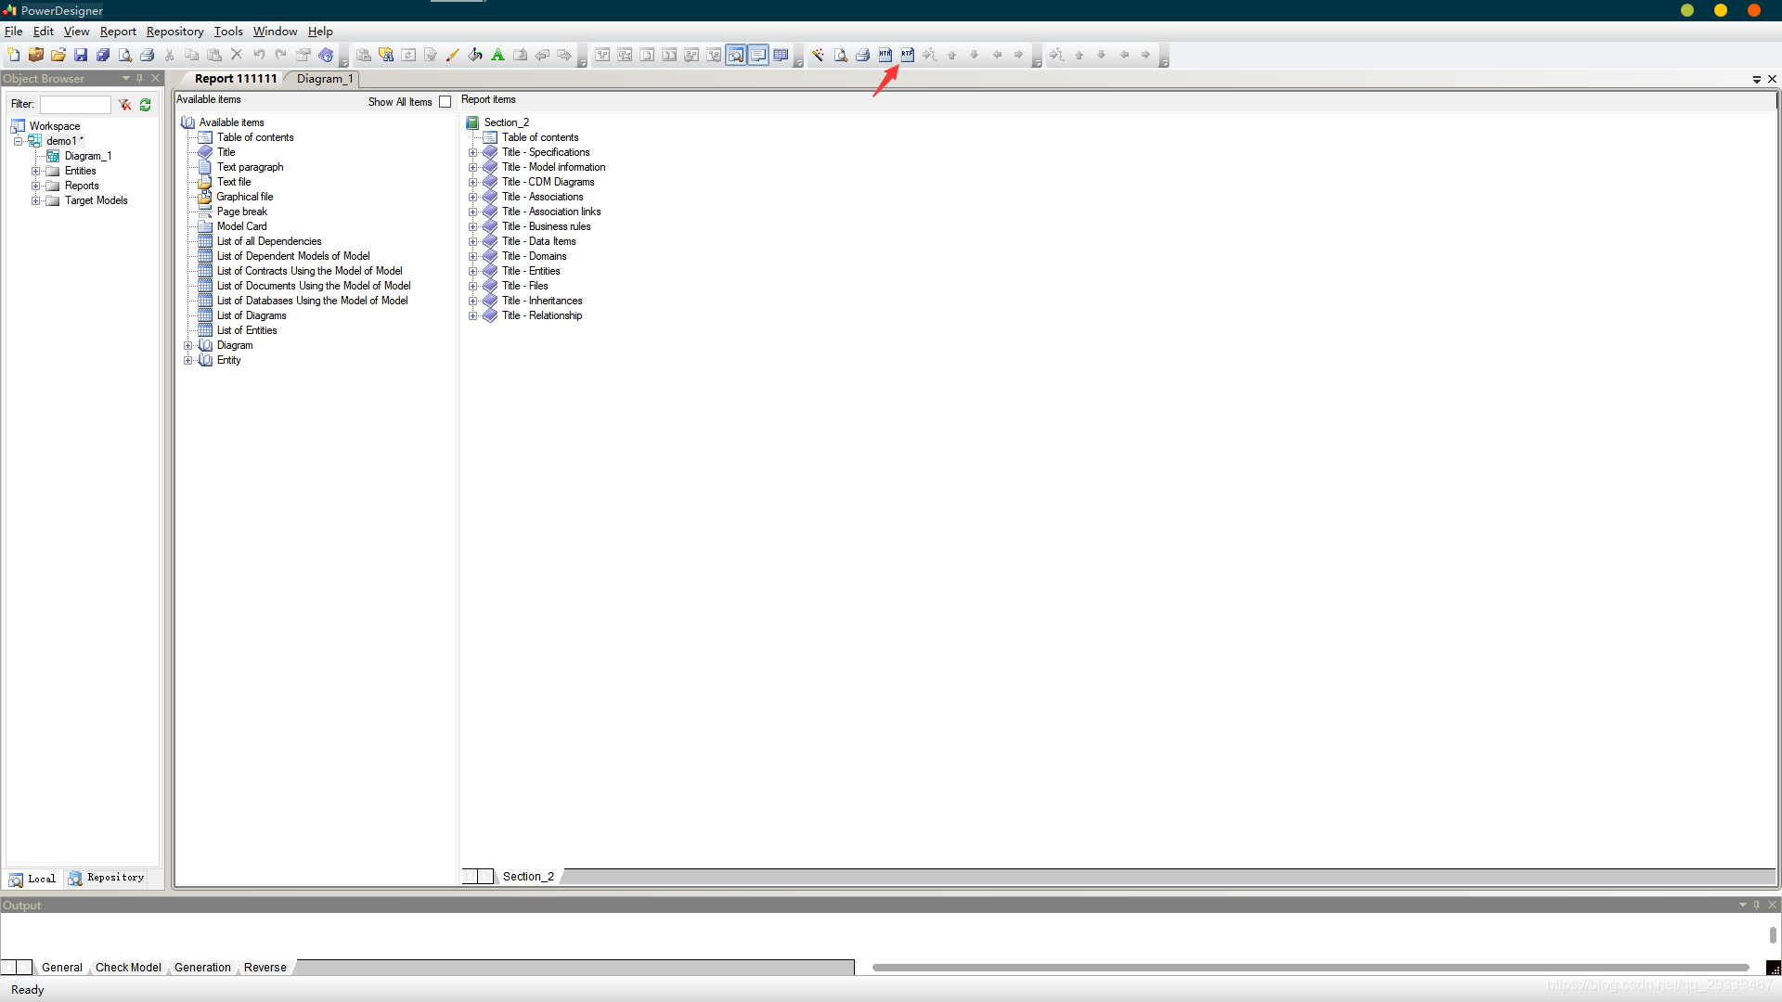Click the Print icon in the report toolbar
Viewport: 1782px width, 1002px height.
click(862, 56)
